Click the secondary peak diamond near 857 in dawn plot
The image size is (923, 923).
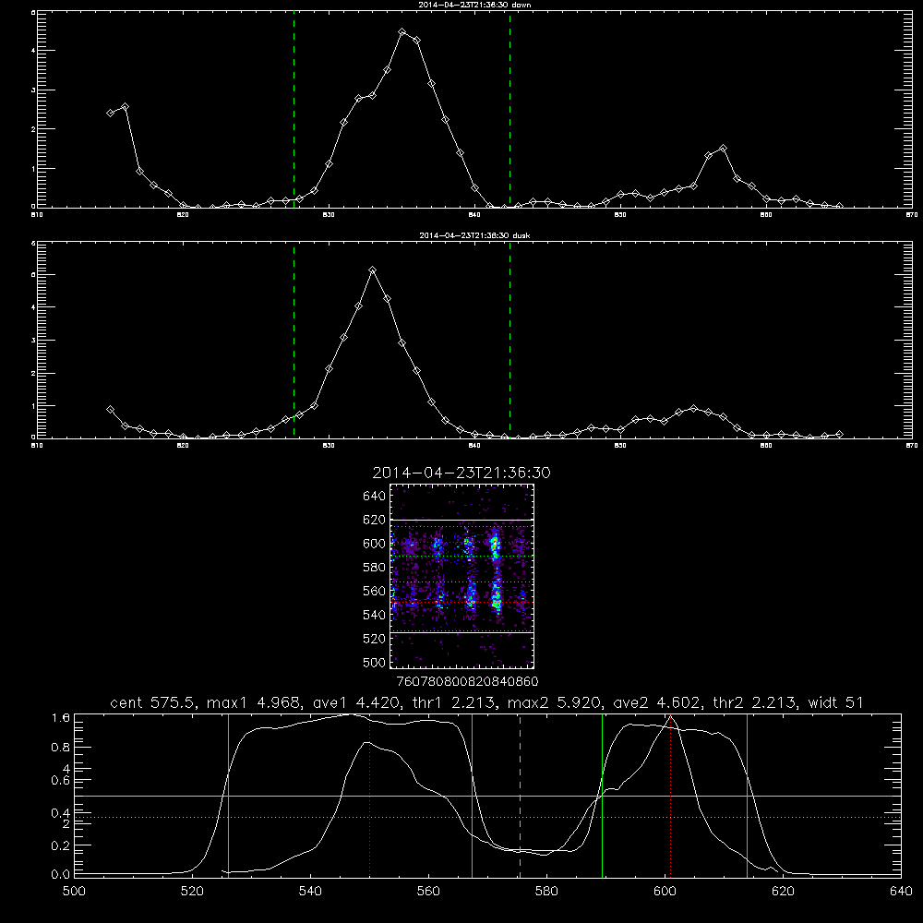coord(723,149)
